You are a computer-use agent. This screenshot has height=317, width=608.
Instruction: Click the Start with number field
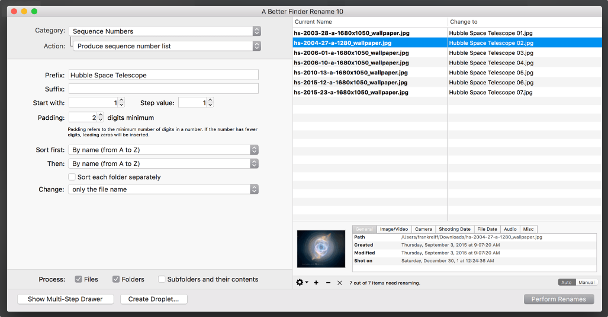click(94, 103)
